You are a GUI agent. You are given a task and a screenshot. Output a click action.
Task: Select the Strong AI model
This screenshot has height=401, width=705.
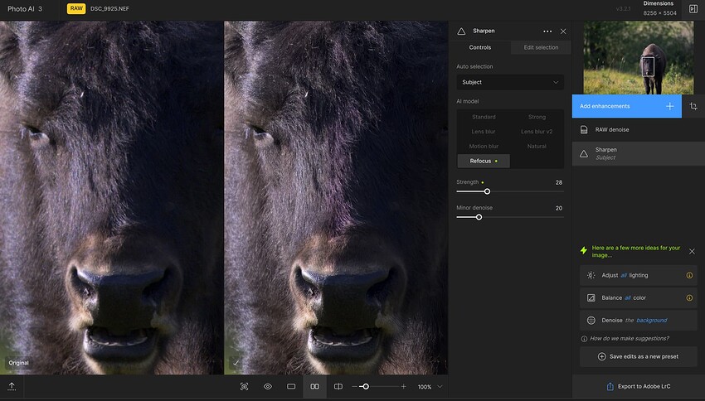pos(537,117)
